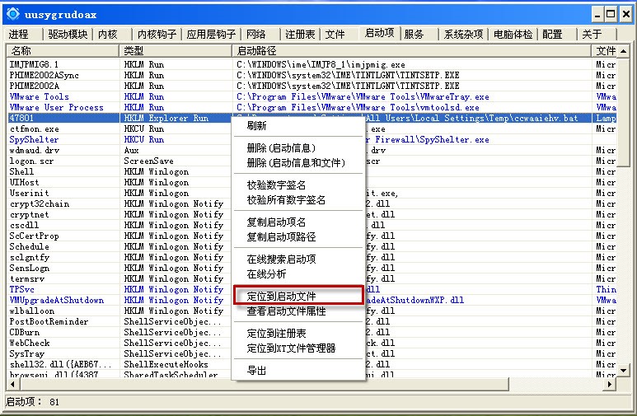Switch to the 进程 tab
The height and width of the screenshot is (416, 637).
tap(19, 34)
